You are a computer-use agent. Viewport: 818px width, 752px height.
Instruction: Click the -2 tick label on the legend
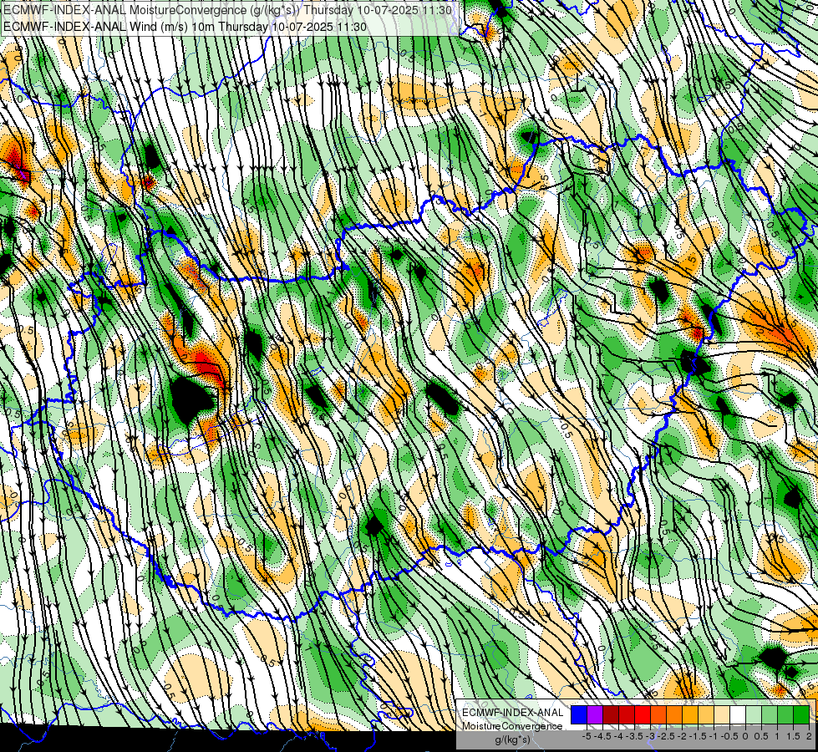tap(683, 736)
